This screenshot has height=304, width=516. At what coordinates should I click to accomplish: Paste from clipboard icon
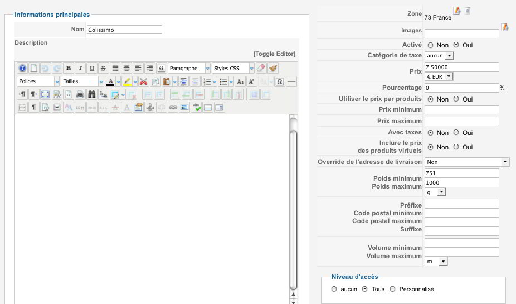coord(167,81)
